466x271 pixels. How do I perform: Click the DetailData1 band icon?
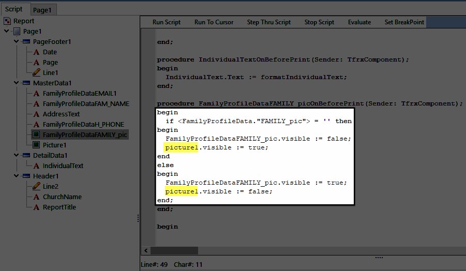point(26,155)
